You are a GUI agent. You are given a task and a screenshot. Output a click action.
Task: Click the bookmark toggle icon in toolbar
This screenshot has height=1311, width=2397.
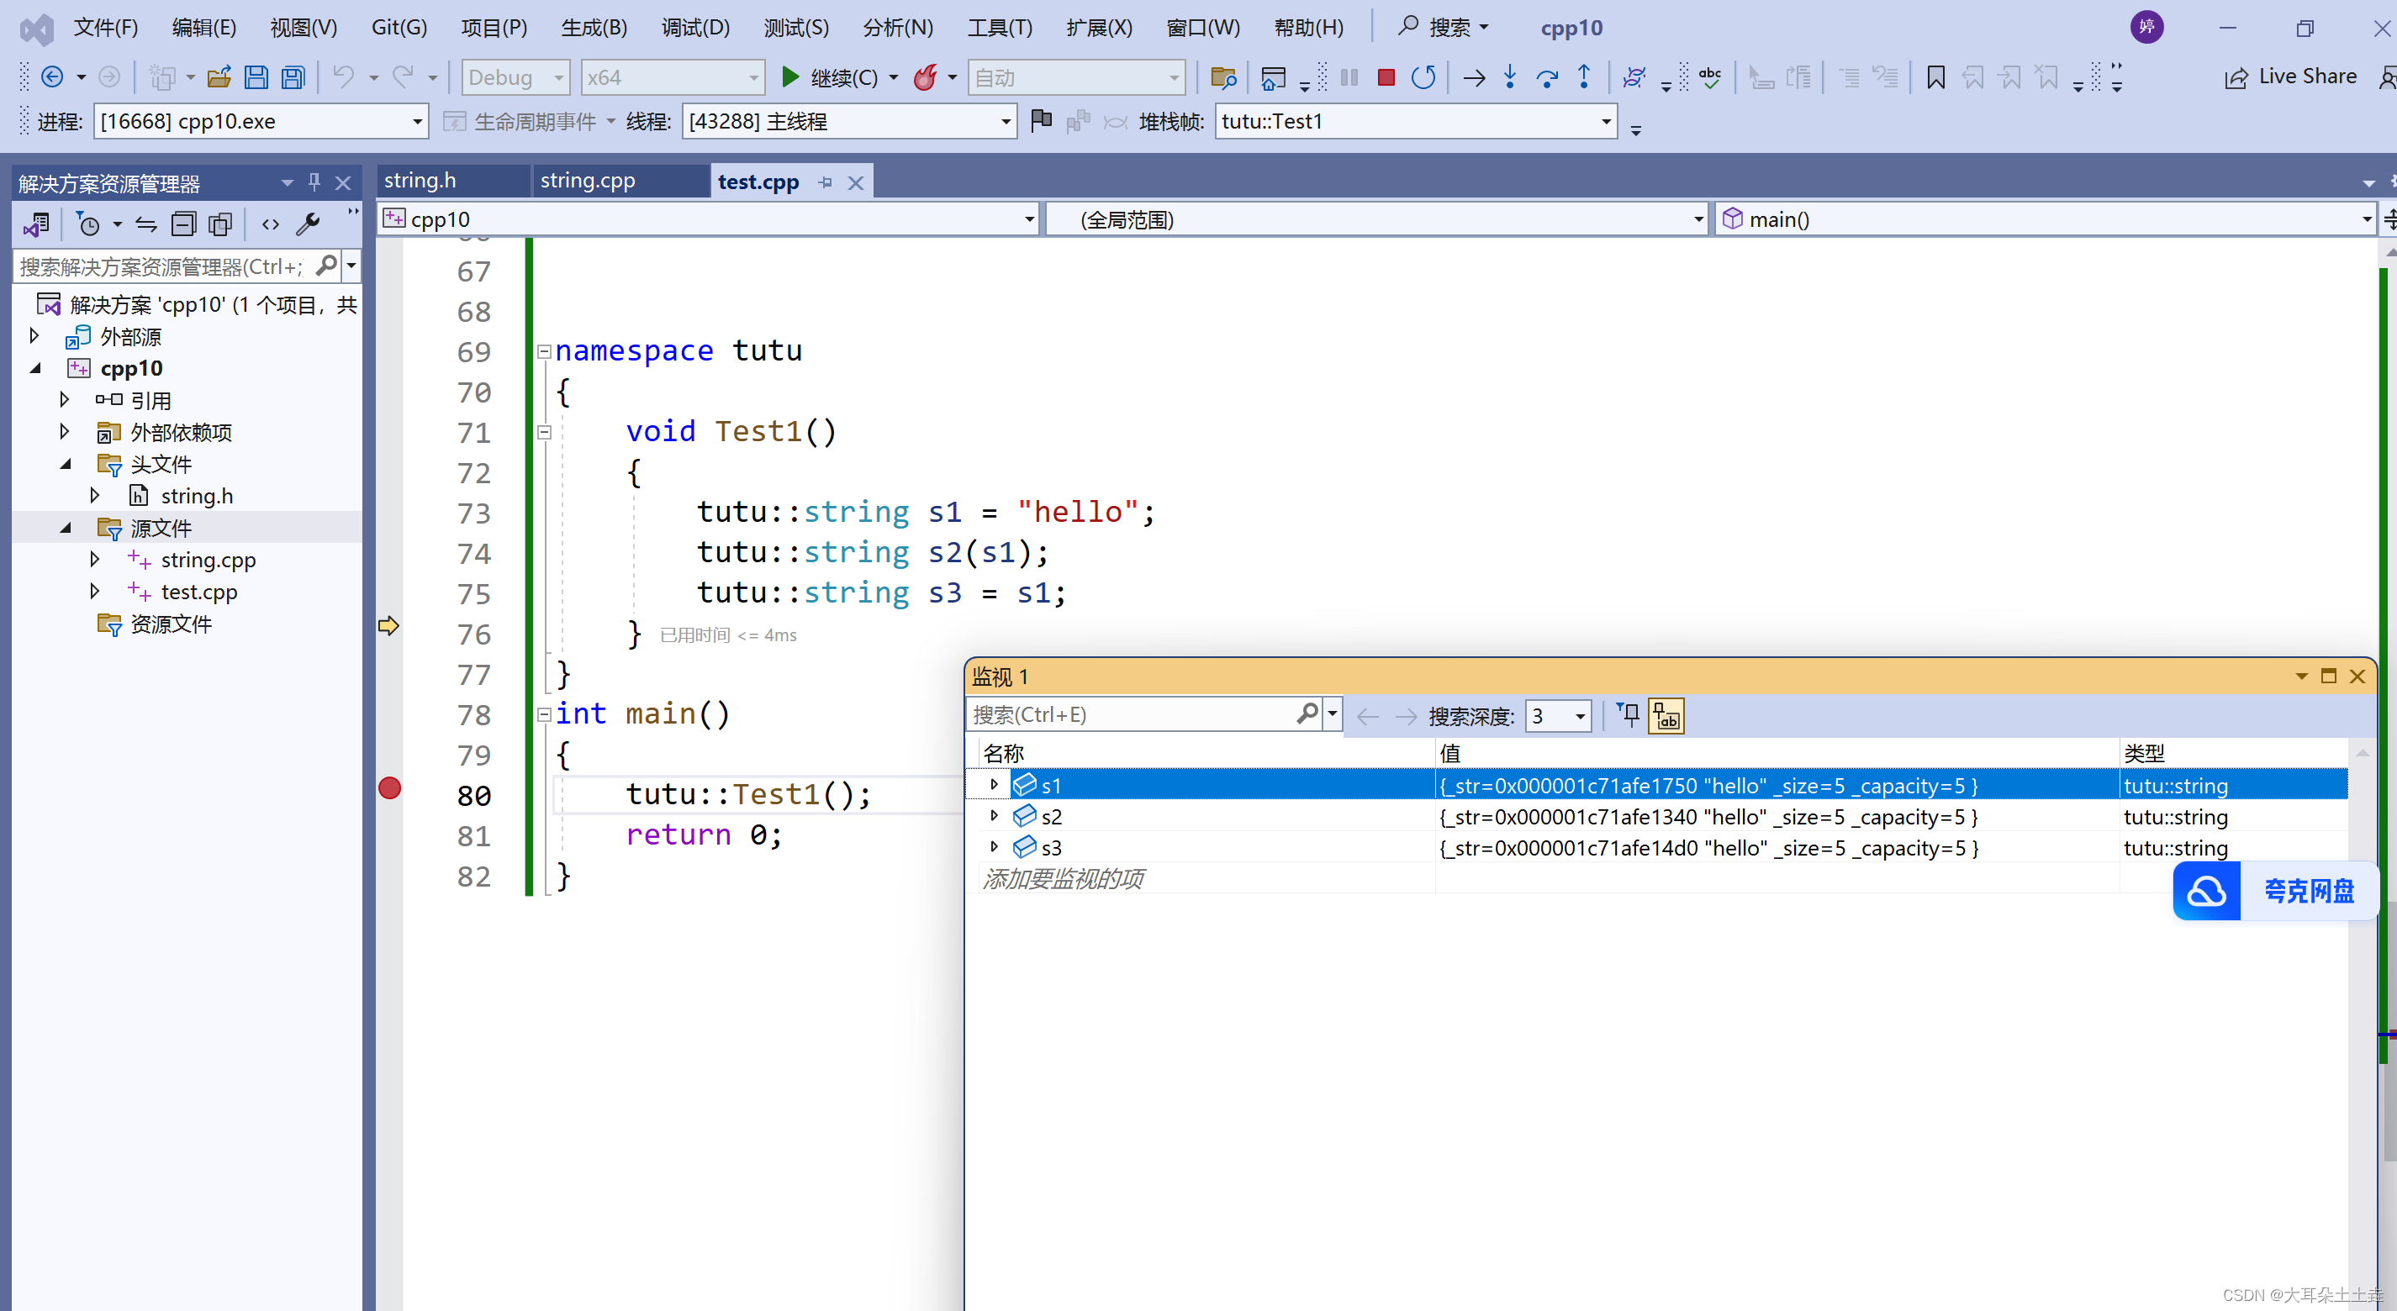click(x=1935, y=77)
